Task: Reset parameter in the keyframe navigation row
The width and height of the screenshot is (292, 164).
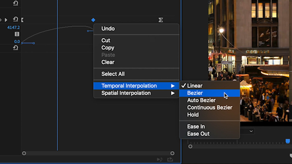Action: [16, 19]
